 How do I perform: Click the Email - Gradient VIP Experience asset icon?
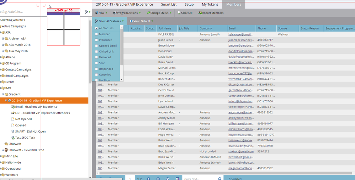pyautogui.click(x=13, y=107)
